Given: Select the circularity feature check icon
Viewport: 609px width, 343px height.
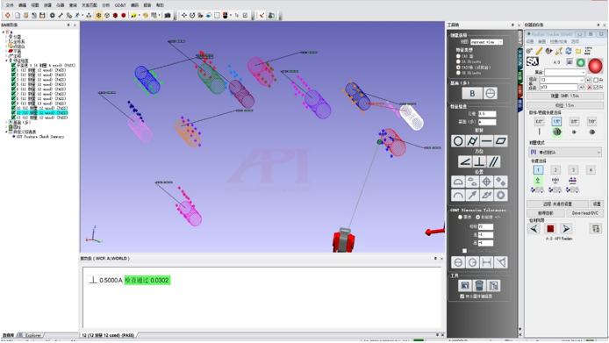Looking at the screenshot, I should pos(458,141).
